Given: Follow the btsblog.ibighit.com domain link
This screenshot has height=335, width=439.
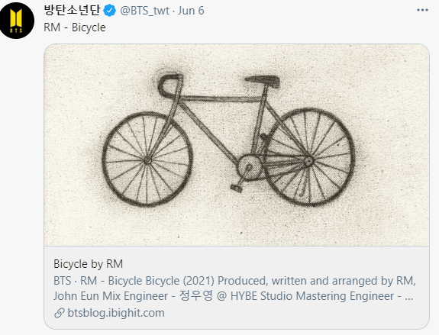Looking at the screenshot, I should click(116, 313).
